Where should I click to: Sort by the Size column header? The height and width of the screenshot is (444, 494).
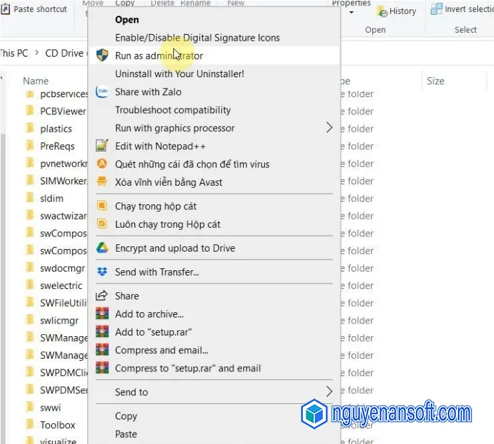(435, 81)
